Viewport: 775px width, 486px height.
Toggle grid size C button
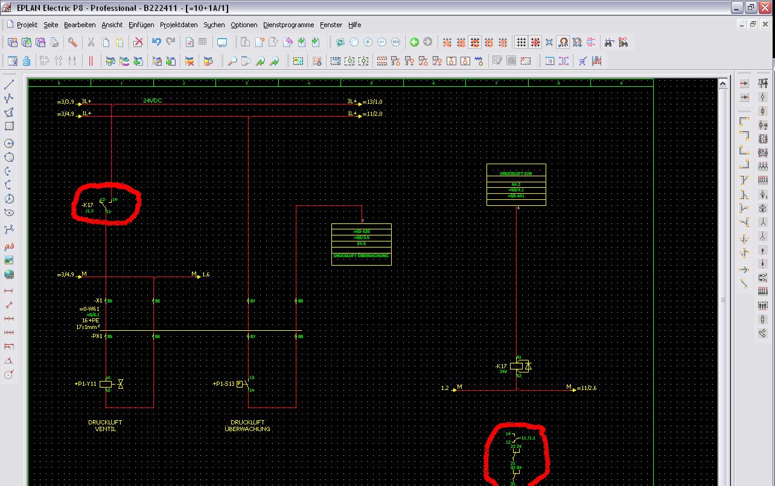[x=475, y=42]
